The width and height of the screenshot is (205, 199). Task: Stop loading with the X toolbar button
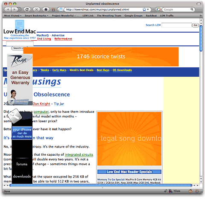point(37,9)
